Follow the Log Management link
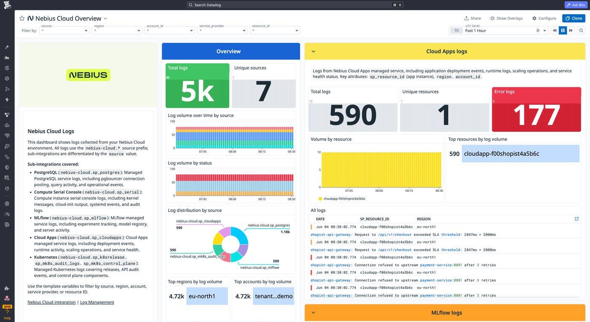The image size is (590, 322). pos(97,302)
